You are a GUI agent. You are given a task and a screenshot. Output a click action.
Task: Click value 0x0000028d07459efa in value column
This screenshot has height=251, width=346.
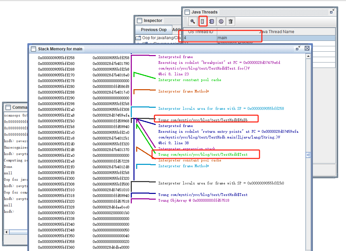[x=111, y=115]
